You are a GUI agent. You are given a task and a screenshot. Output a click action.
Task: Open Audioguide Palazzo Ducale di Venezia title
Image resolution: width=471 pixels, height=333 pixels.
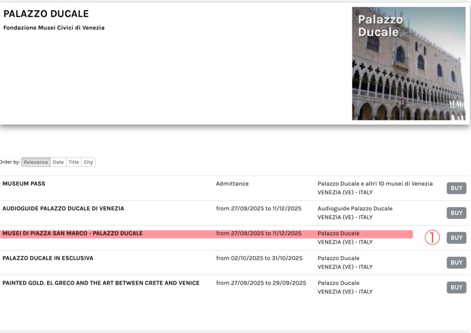tap(63, 209)
